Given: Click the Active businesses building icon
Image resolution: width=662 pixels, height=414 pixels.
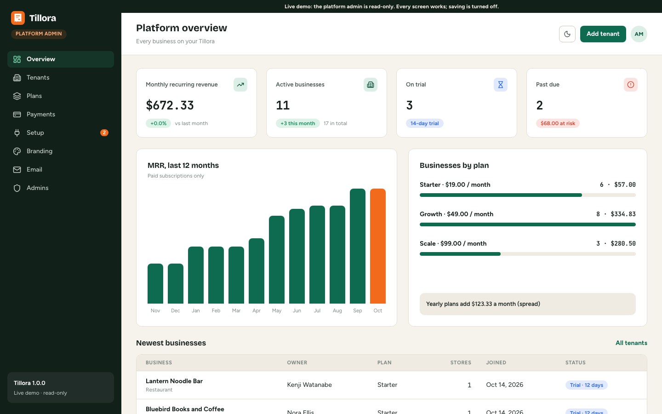Looking at the screenshot, I should pos(371,85).
